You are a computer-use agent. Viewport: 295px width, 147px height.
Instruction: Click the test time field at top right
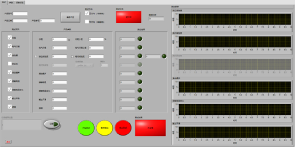(x=157, y=19)
